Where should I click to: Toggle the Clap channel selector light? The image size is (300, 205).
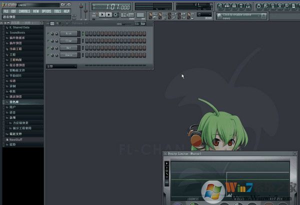(83, 41)
